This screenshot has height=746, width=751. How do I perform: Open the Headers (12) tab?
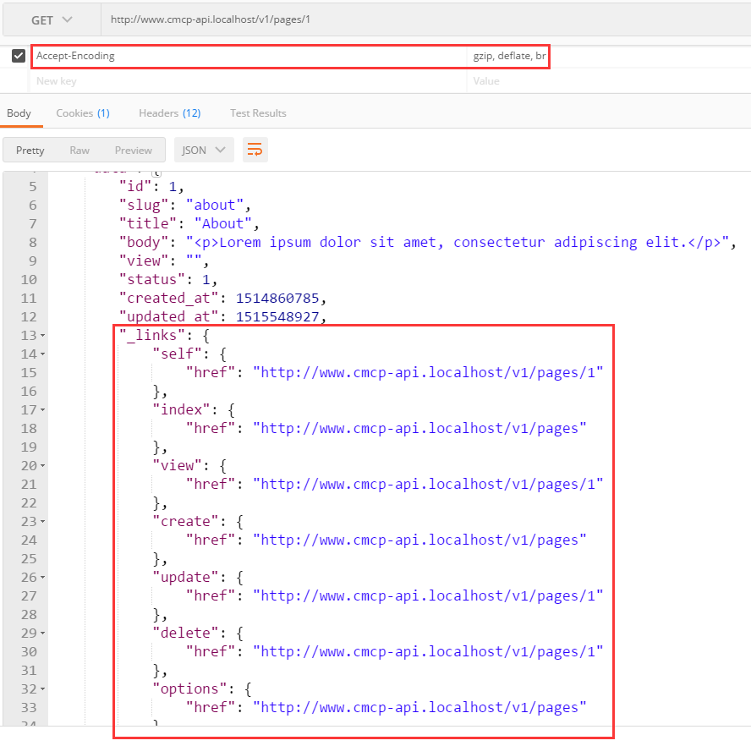click(x=169, y=112)
